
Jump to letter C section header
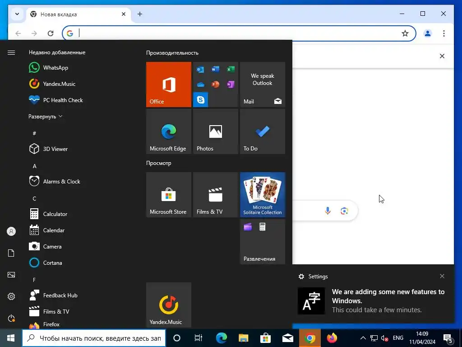[34, 199]
